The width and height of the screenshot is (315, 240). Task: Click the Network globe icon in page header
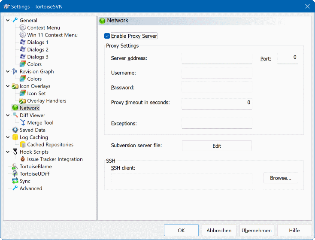(x=102, y=21)
